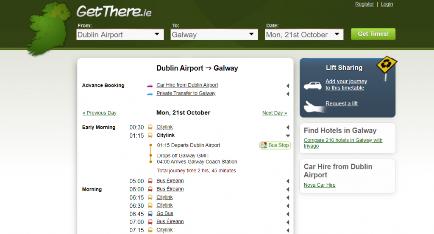This screenshot has width=434, height=234.
Task: Open the Login link
Action: [x=387, y=4]
